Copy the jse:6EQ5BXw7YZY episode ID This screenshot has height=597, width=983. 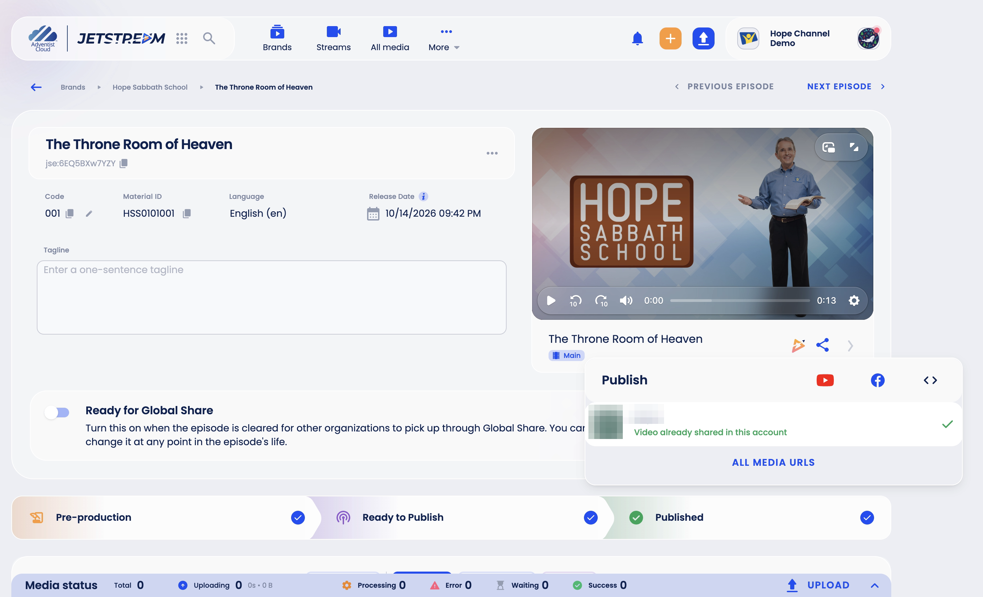[124, 163]
